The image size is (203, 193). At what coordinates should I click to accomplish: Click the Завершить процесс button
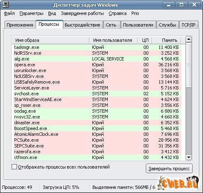(x=169, y=169)
